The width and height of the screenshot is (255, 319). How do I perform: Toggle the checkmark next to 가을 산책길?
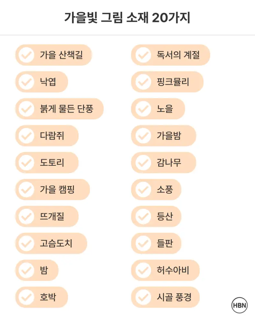[x=26, y=55]
